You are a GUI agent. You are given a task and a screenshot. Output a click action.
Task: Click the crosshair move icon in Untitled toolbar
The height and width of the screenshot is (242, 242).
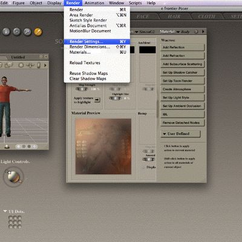click(30, 65)
